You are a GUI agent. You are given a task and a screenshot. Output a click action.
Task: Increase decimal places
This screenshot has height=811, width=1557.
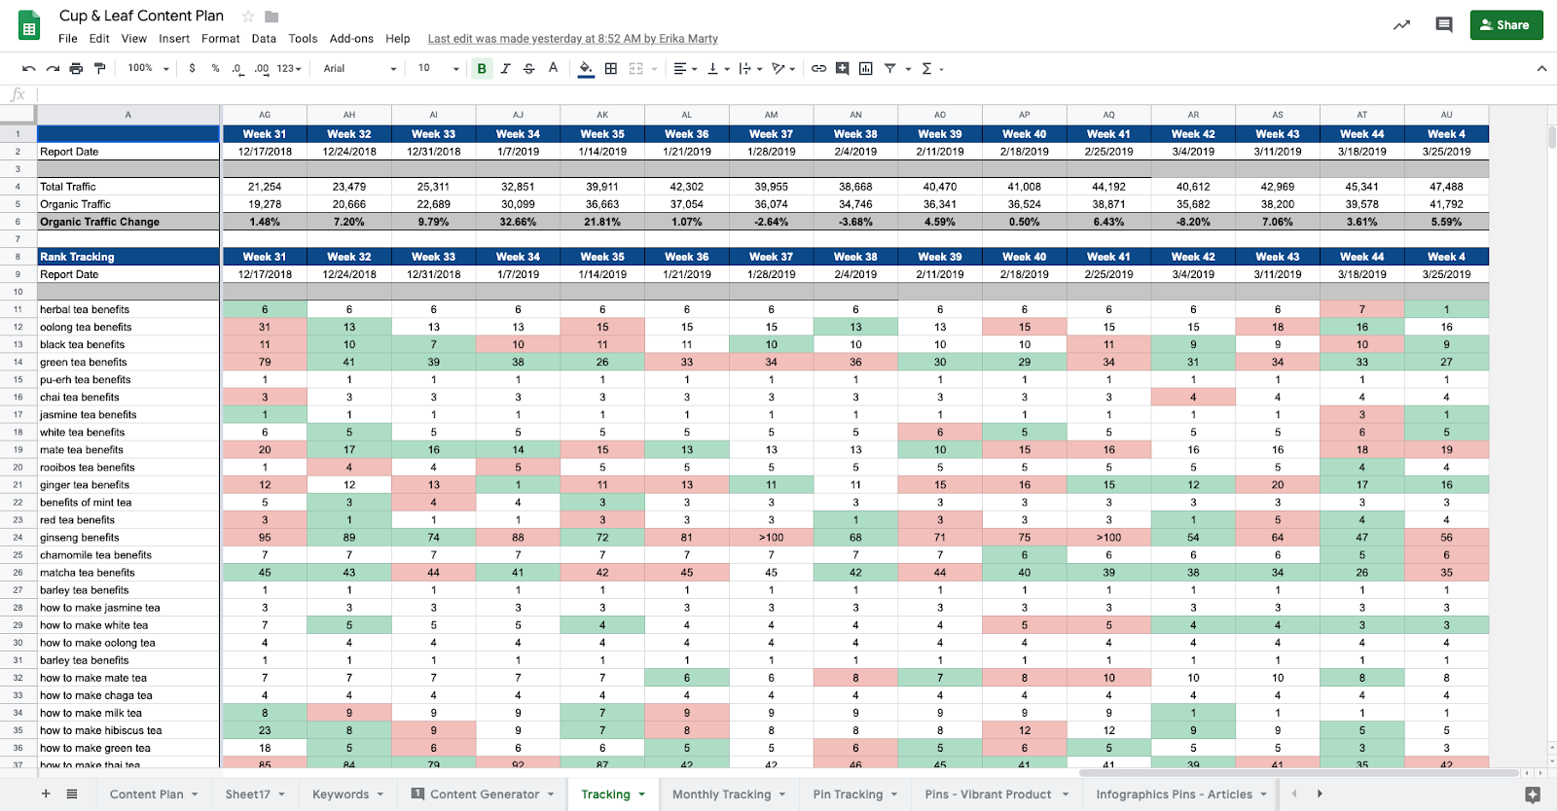262,69
